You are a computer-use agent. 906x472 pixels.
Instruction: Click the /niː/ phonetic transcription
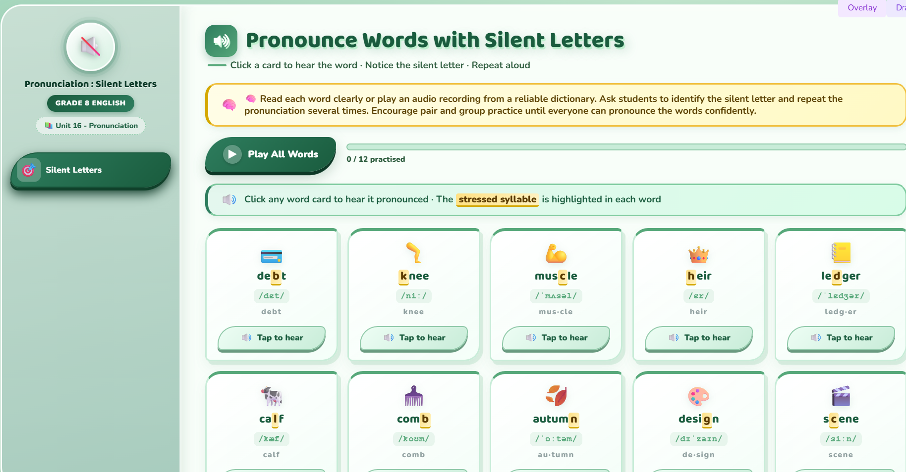(x=413, y=296)
